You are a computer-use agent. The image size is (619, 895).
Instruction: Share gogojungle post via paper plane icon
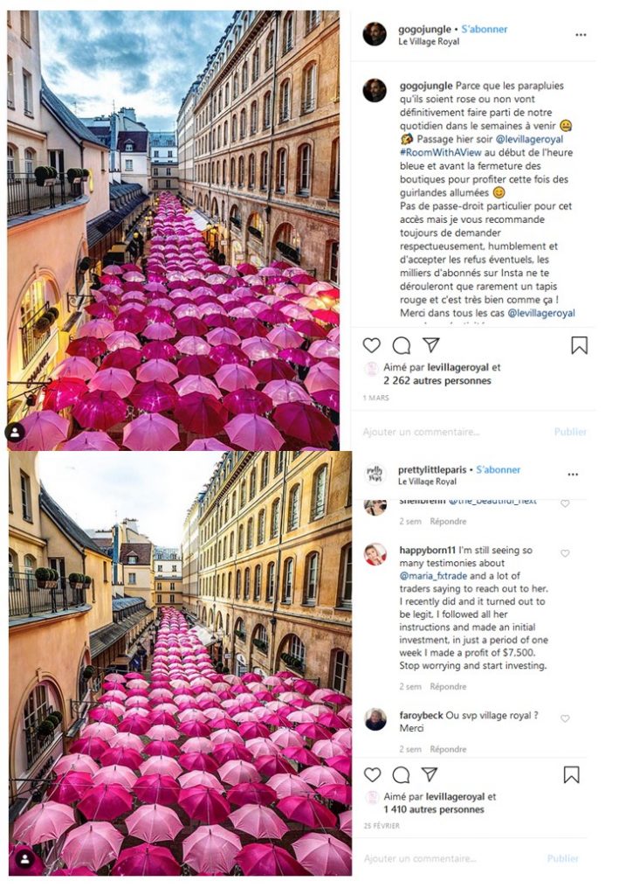(x=431, y=344)
